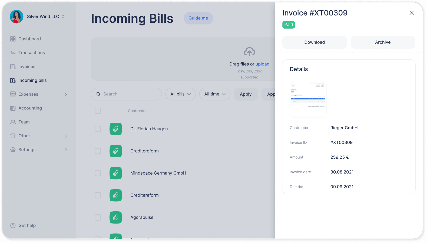Open Invoices from the sidebar

27,66
